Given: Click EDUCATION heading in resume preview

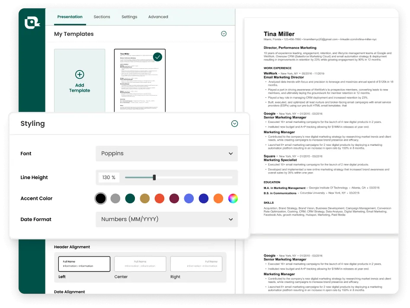Looking at the screenshot, I should [272, 182].
